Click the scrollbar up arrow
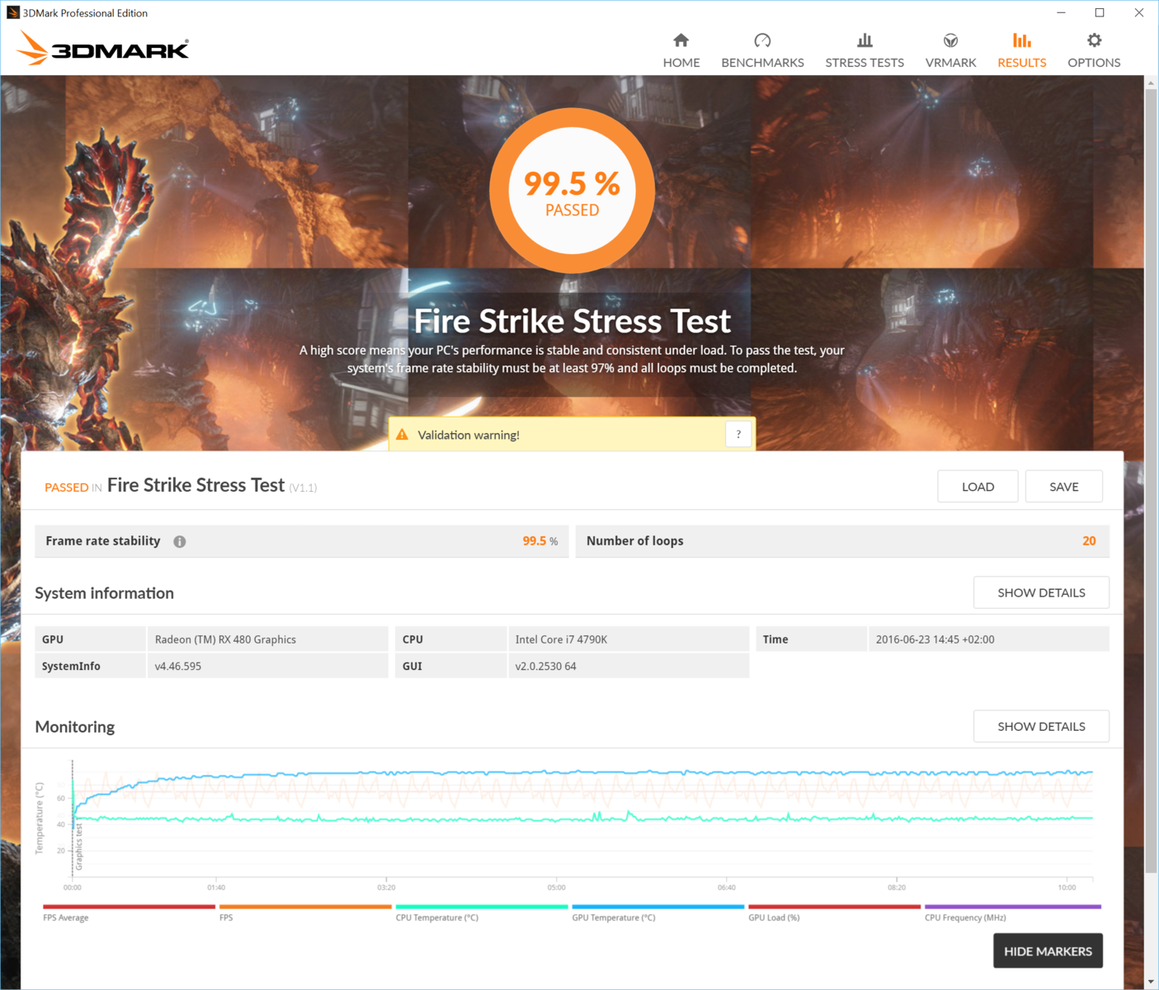1159x990 pixels. pyautogui.click(x=1151, y=82)
